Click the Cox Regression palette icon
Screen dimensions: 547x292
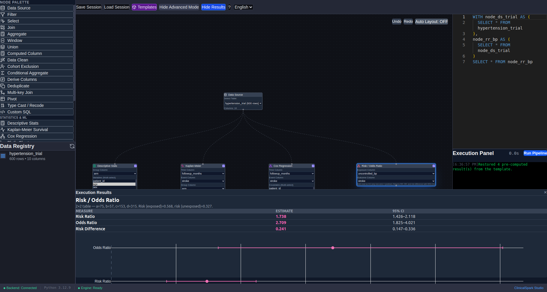point(3,136)
